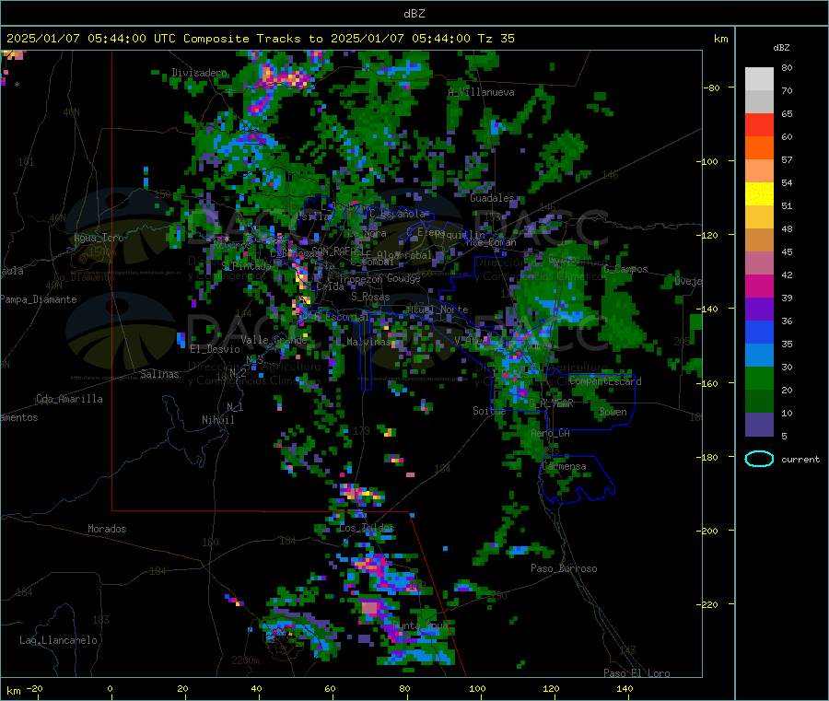
Task: Pick the yellow swatch between 54 and 51
Action: pyautogui.click(x=759, y=194)
